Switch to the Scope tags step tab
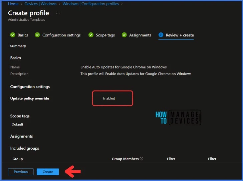Image resolution: width=243 pixels, height=181 pixels. click(105, 35)
